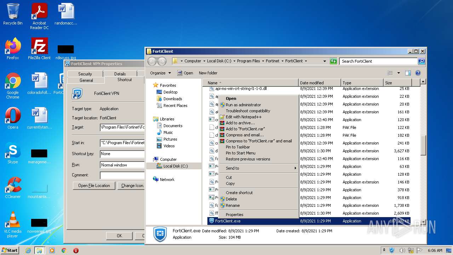Image resolution: width=453 pixels, height=255 pixels.
Task: Choose Edit with Notepad++
Action: [258, 117]
